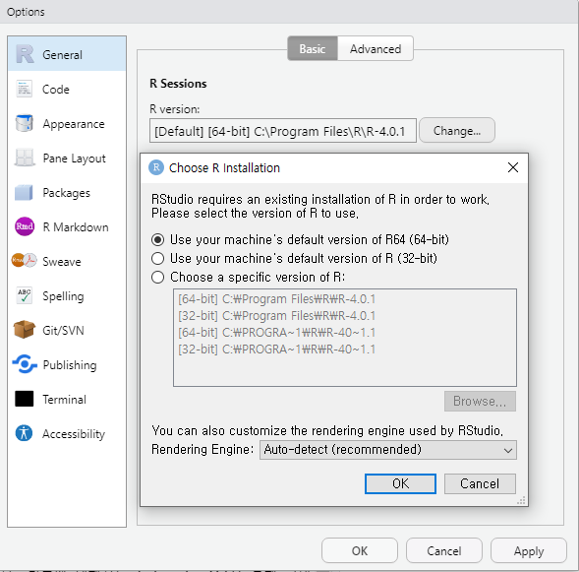The image size is (579, 572).
Task: Click the Packages box icon
Action: pos(24,192)
